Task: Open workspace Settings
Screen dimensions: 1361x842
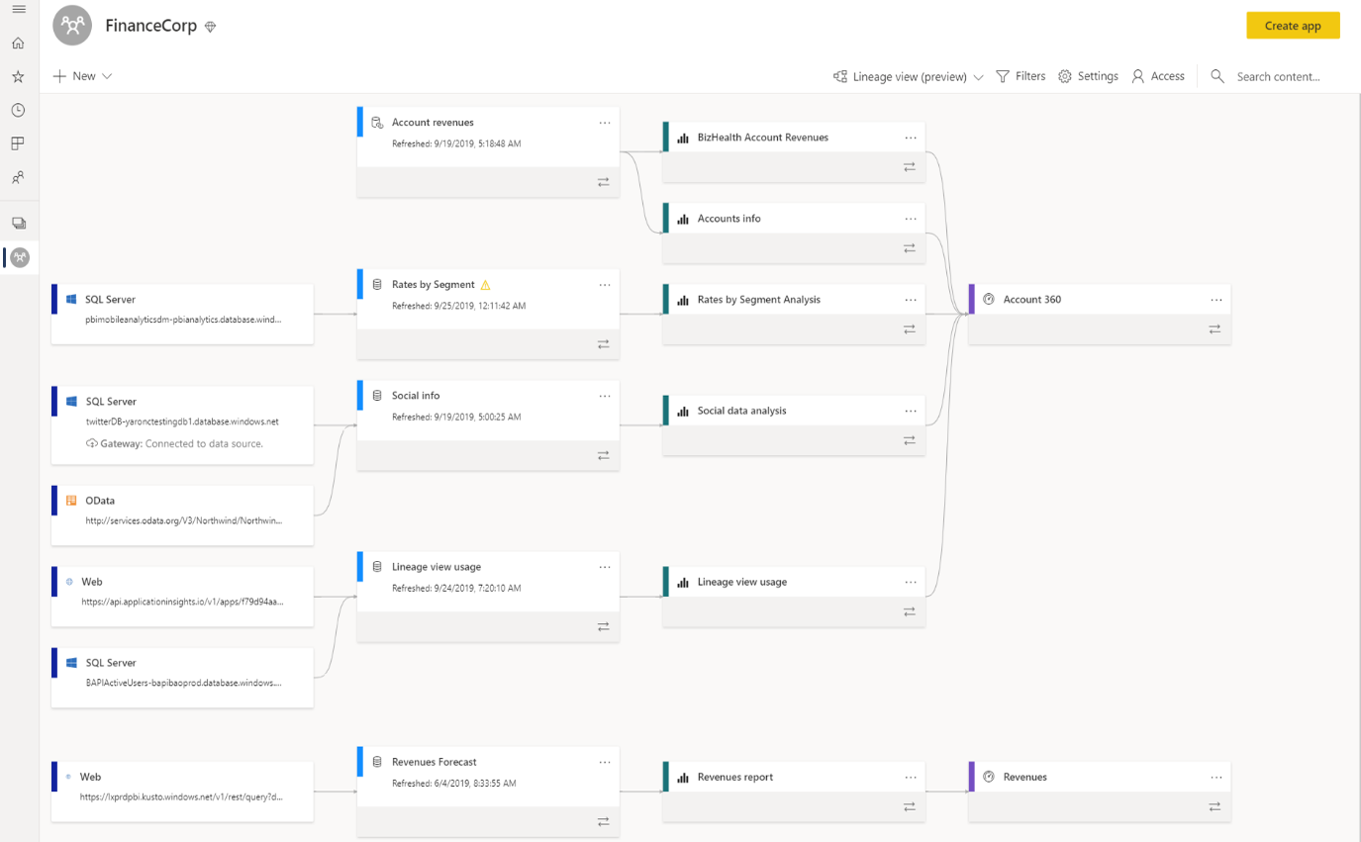Action: point(1088,76)
